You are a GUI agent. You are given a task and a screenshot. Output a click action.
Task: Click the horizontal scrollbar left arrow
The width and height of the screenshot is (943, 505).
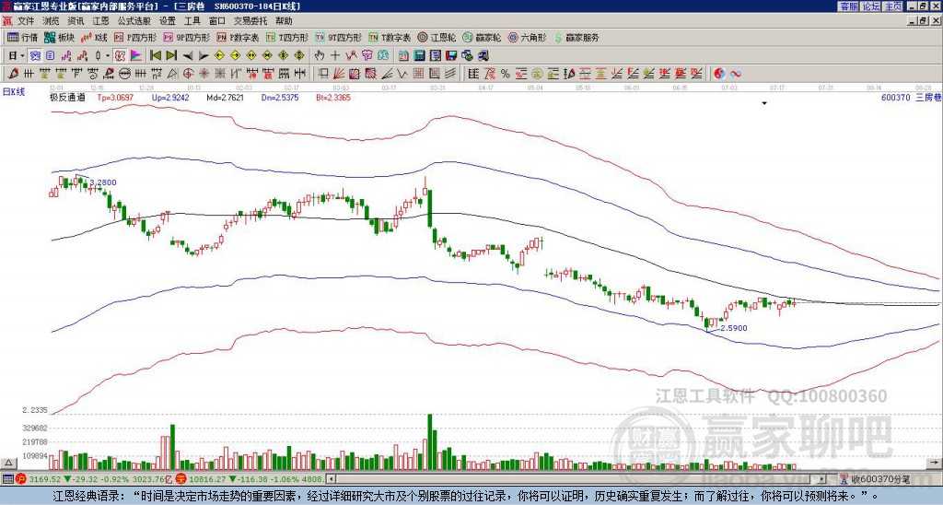click(x=331, y=479)
